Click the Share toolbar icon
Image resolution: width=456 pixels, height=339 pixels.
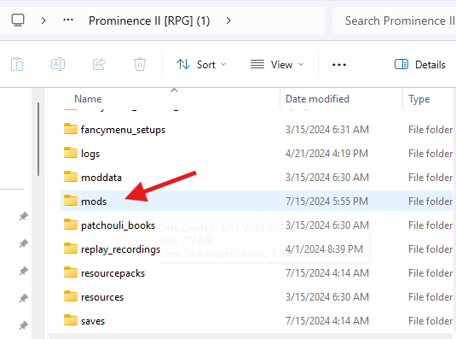pyautogui.click(x=99, y=64)
